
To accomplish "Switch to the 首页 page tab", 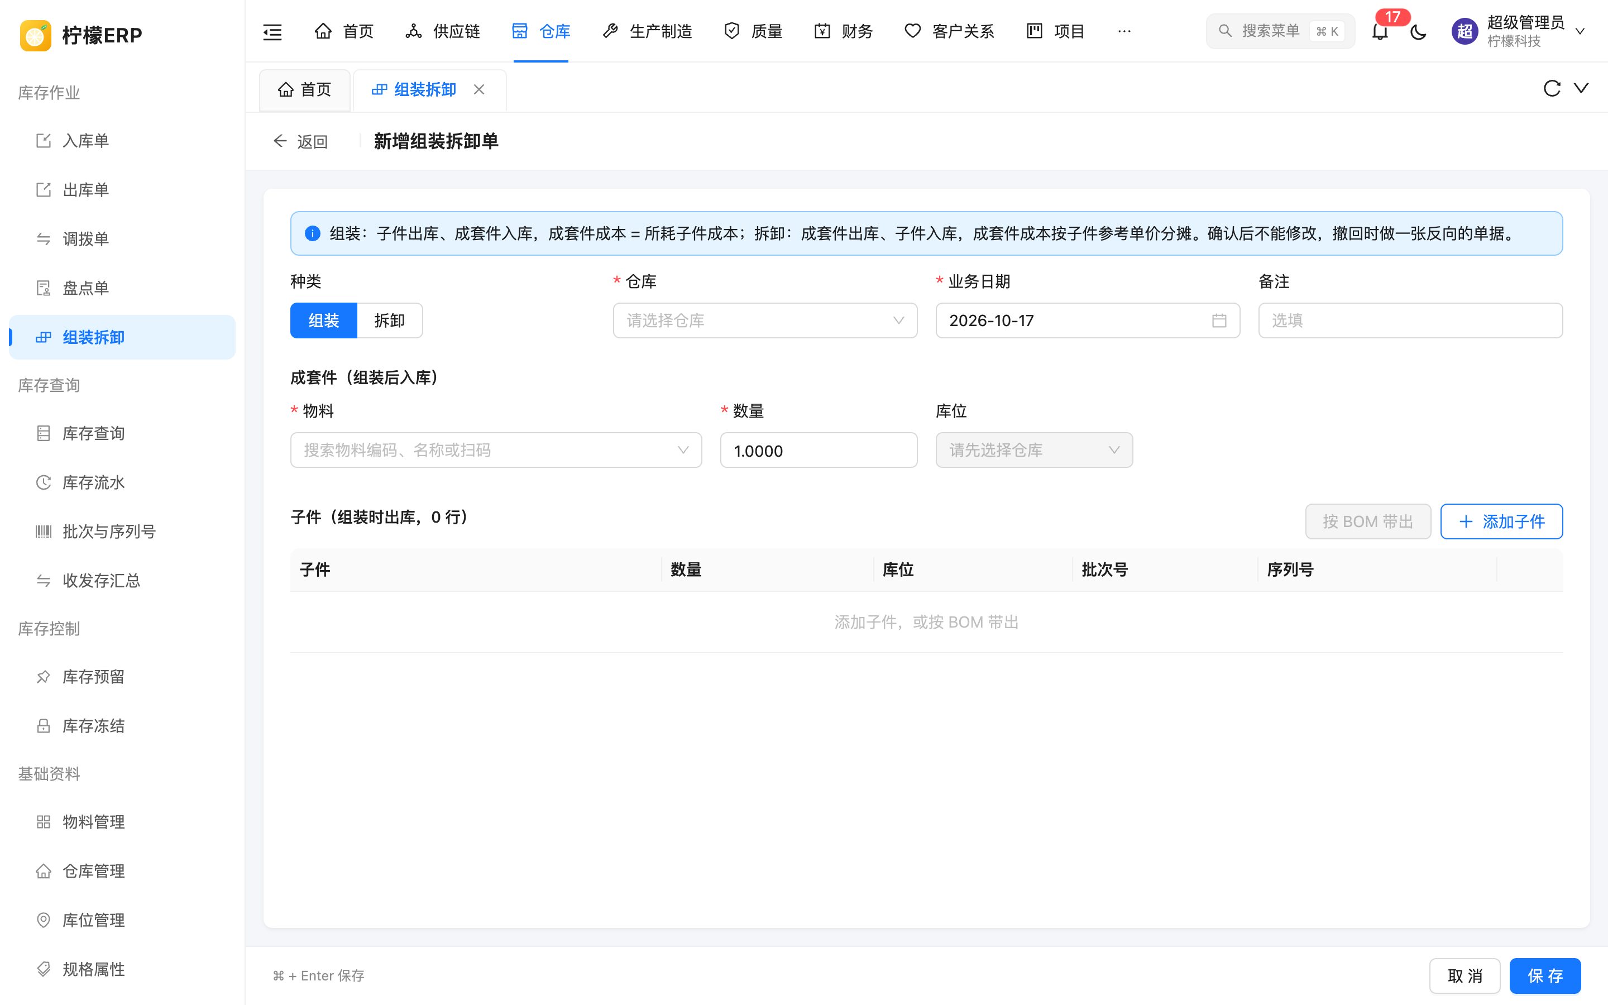I will (305, 90).
